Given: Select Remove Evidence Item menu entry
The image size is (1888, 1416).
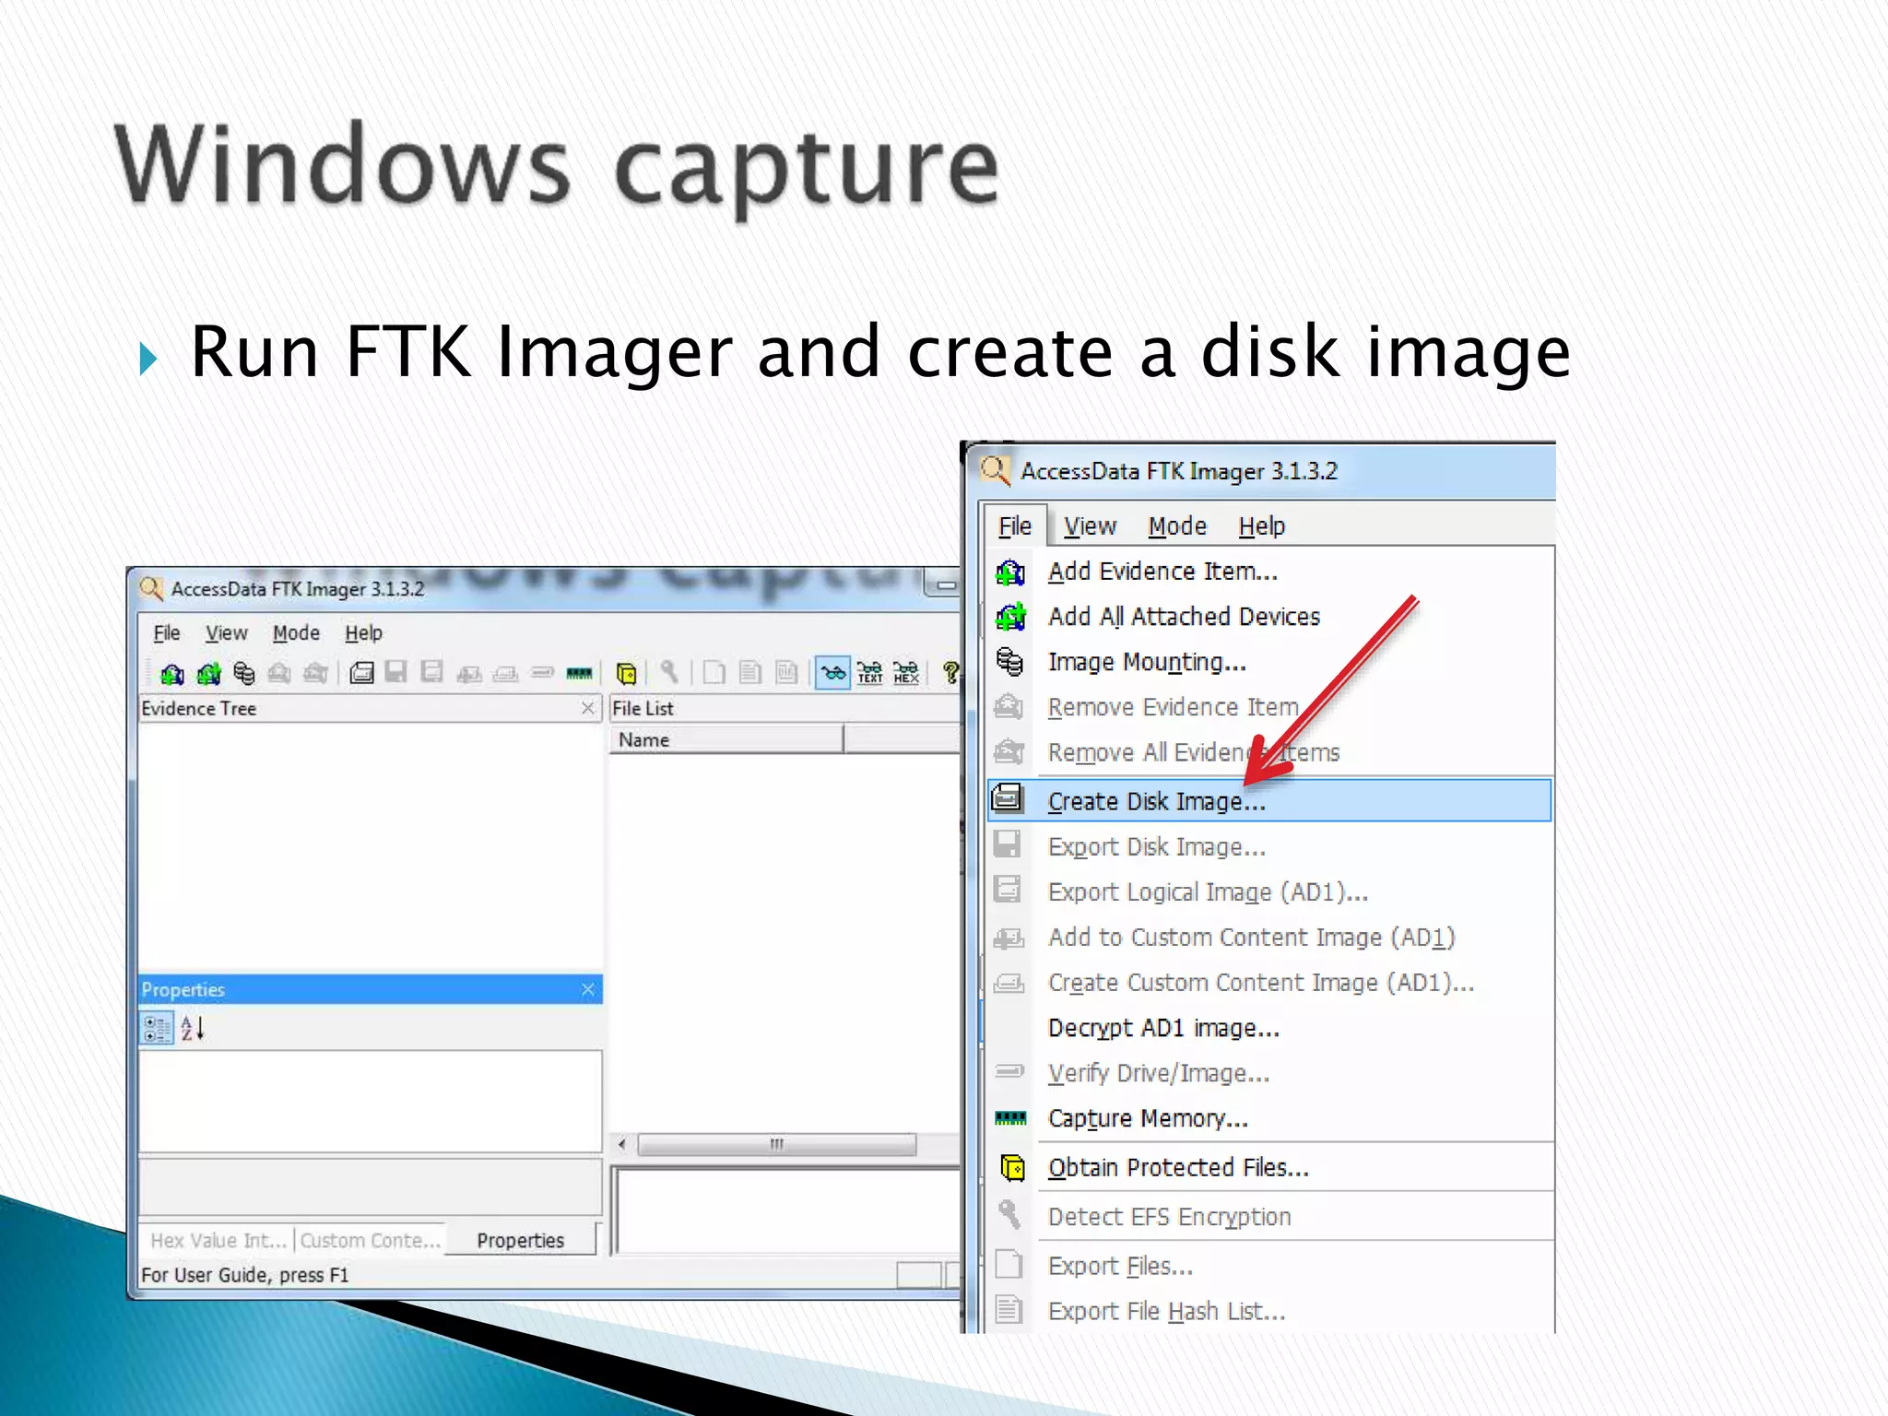Looking at the screenshot, I should 1270,707.
